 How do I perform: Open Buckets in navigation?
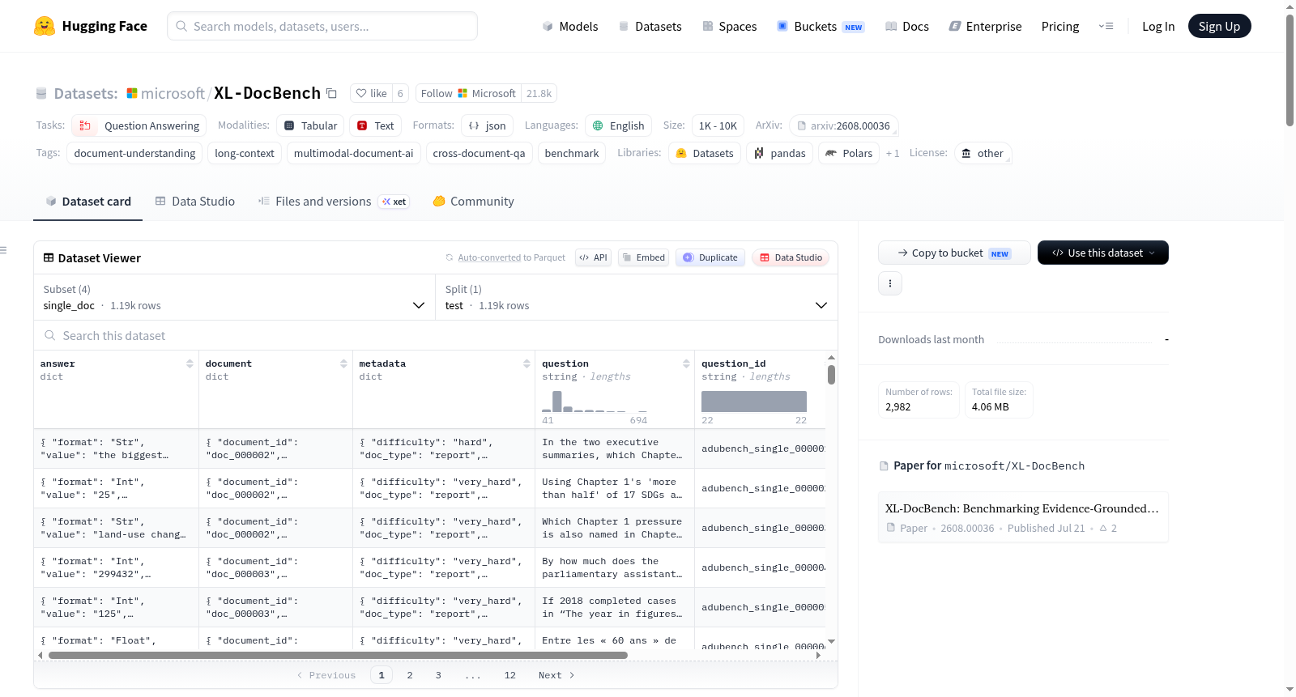(821, 27)
